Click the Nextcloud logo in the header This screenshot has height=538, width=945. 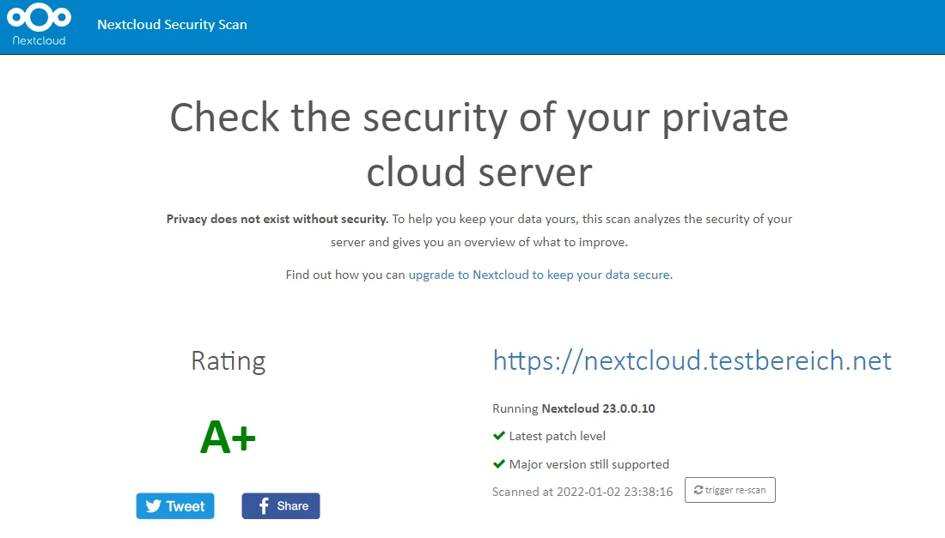[x=40, y=25]
